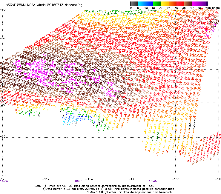
Task: Click the '15' label under the color scale
Action: click(153, 8)
